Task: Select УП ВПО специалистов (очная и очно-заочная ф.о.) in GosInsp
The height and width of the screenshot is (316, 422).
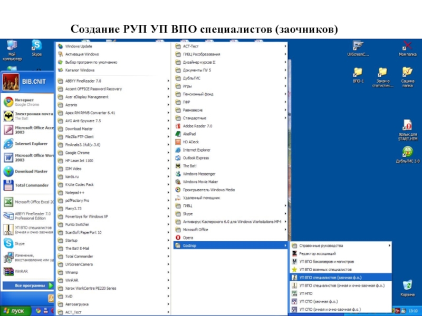Action: (341, 285)
